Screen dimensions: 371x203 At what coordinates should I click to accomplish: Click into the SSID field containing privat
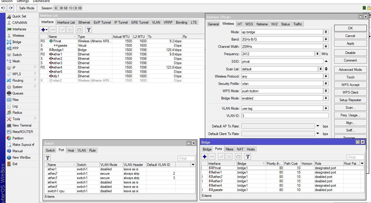282,62
